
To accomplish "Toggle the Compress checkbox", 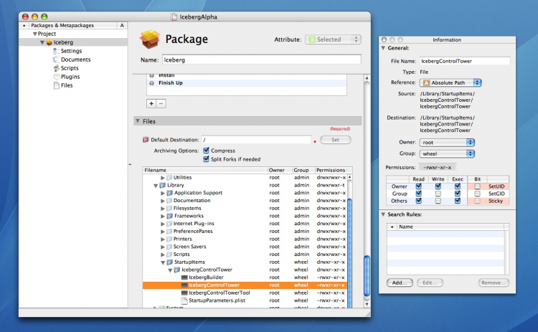I will [x=206, y=150].
